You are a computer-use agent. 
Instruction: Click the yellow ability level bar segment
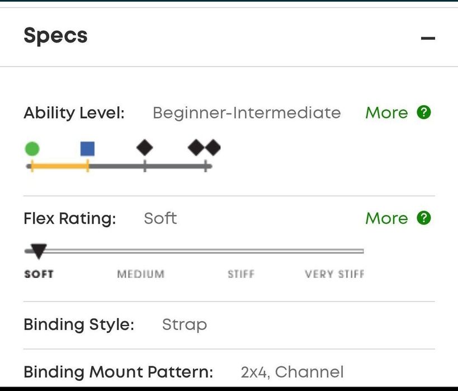click(59, 166)
